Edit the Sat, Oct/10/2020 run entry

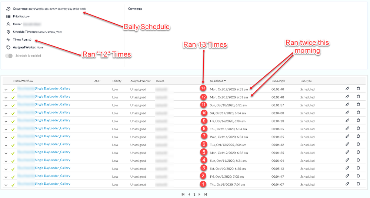click(347, 168)
